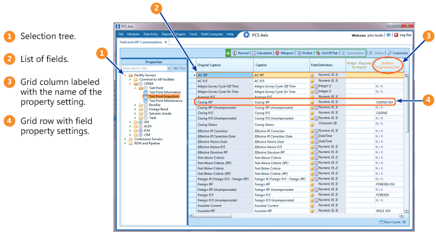This screenshot has height=233, width=436.
Task: Click the Find button in Properties panel
Action: (179, 68)
